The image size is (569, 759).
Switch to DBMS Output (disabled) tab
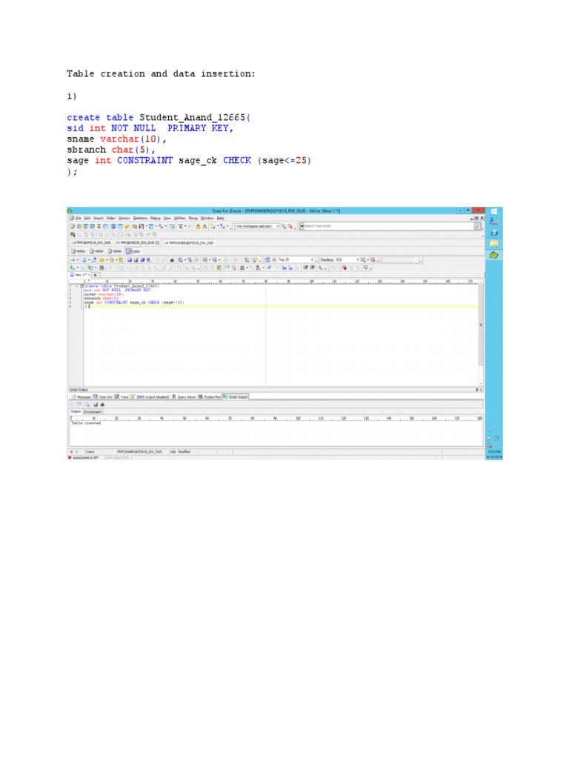(x=150, y=397)
